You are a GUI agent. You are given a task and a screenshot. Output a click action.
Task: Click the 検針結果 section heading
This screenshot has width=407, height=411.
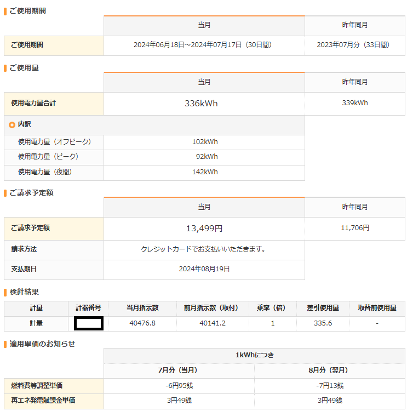click(24, 292)
